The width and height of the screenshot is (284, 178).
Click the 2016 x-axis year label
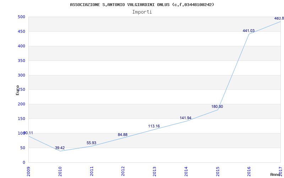[249, 171]
